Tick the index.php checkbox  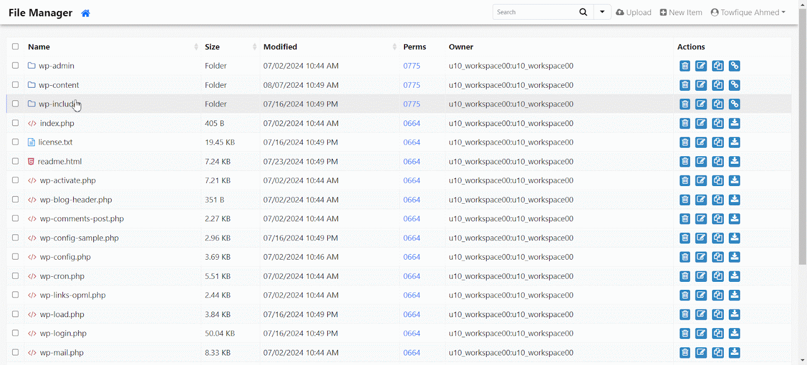pyautogui.click(x=16, y=123)
